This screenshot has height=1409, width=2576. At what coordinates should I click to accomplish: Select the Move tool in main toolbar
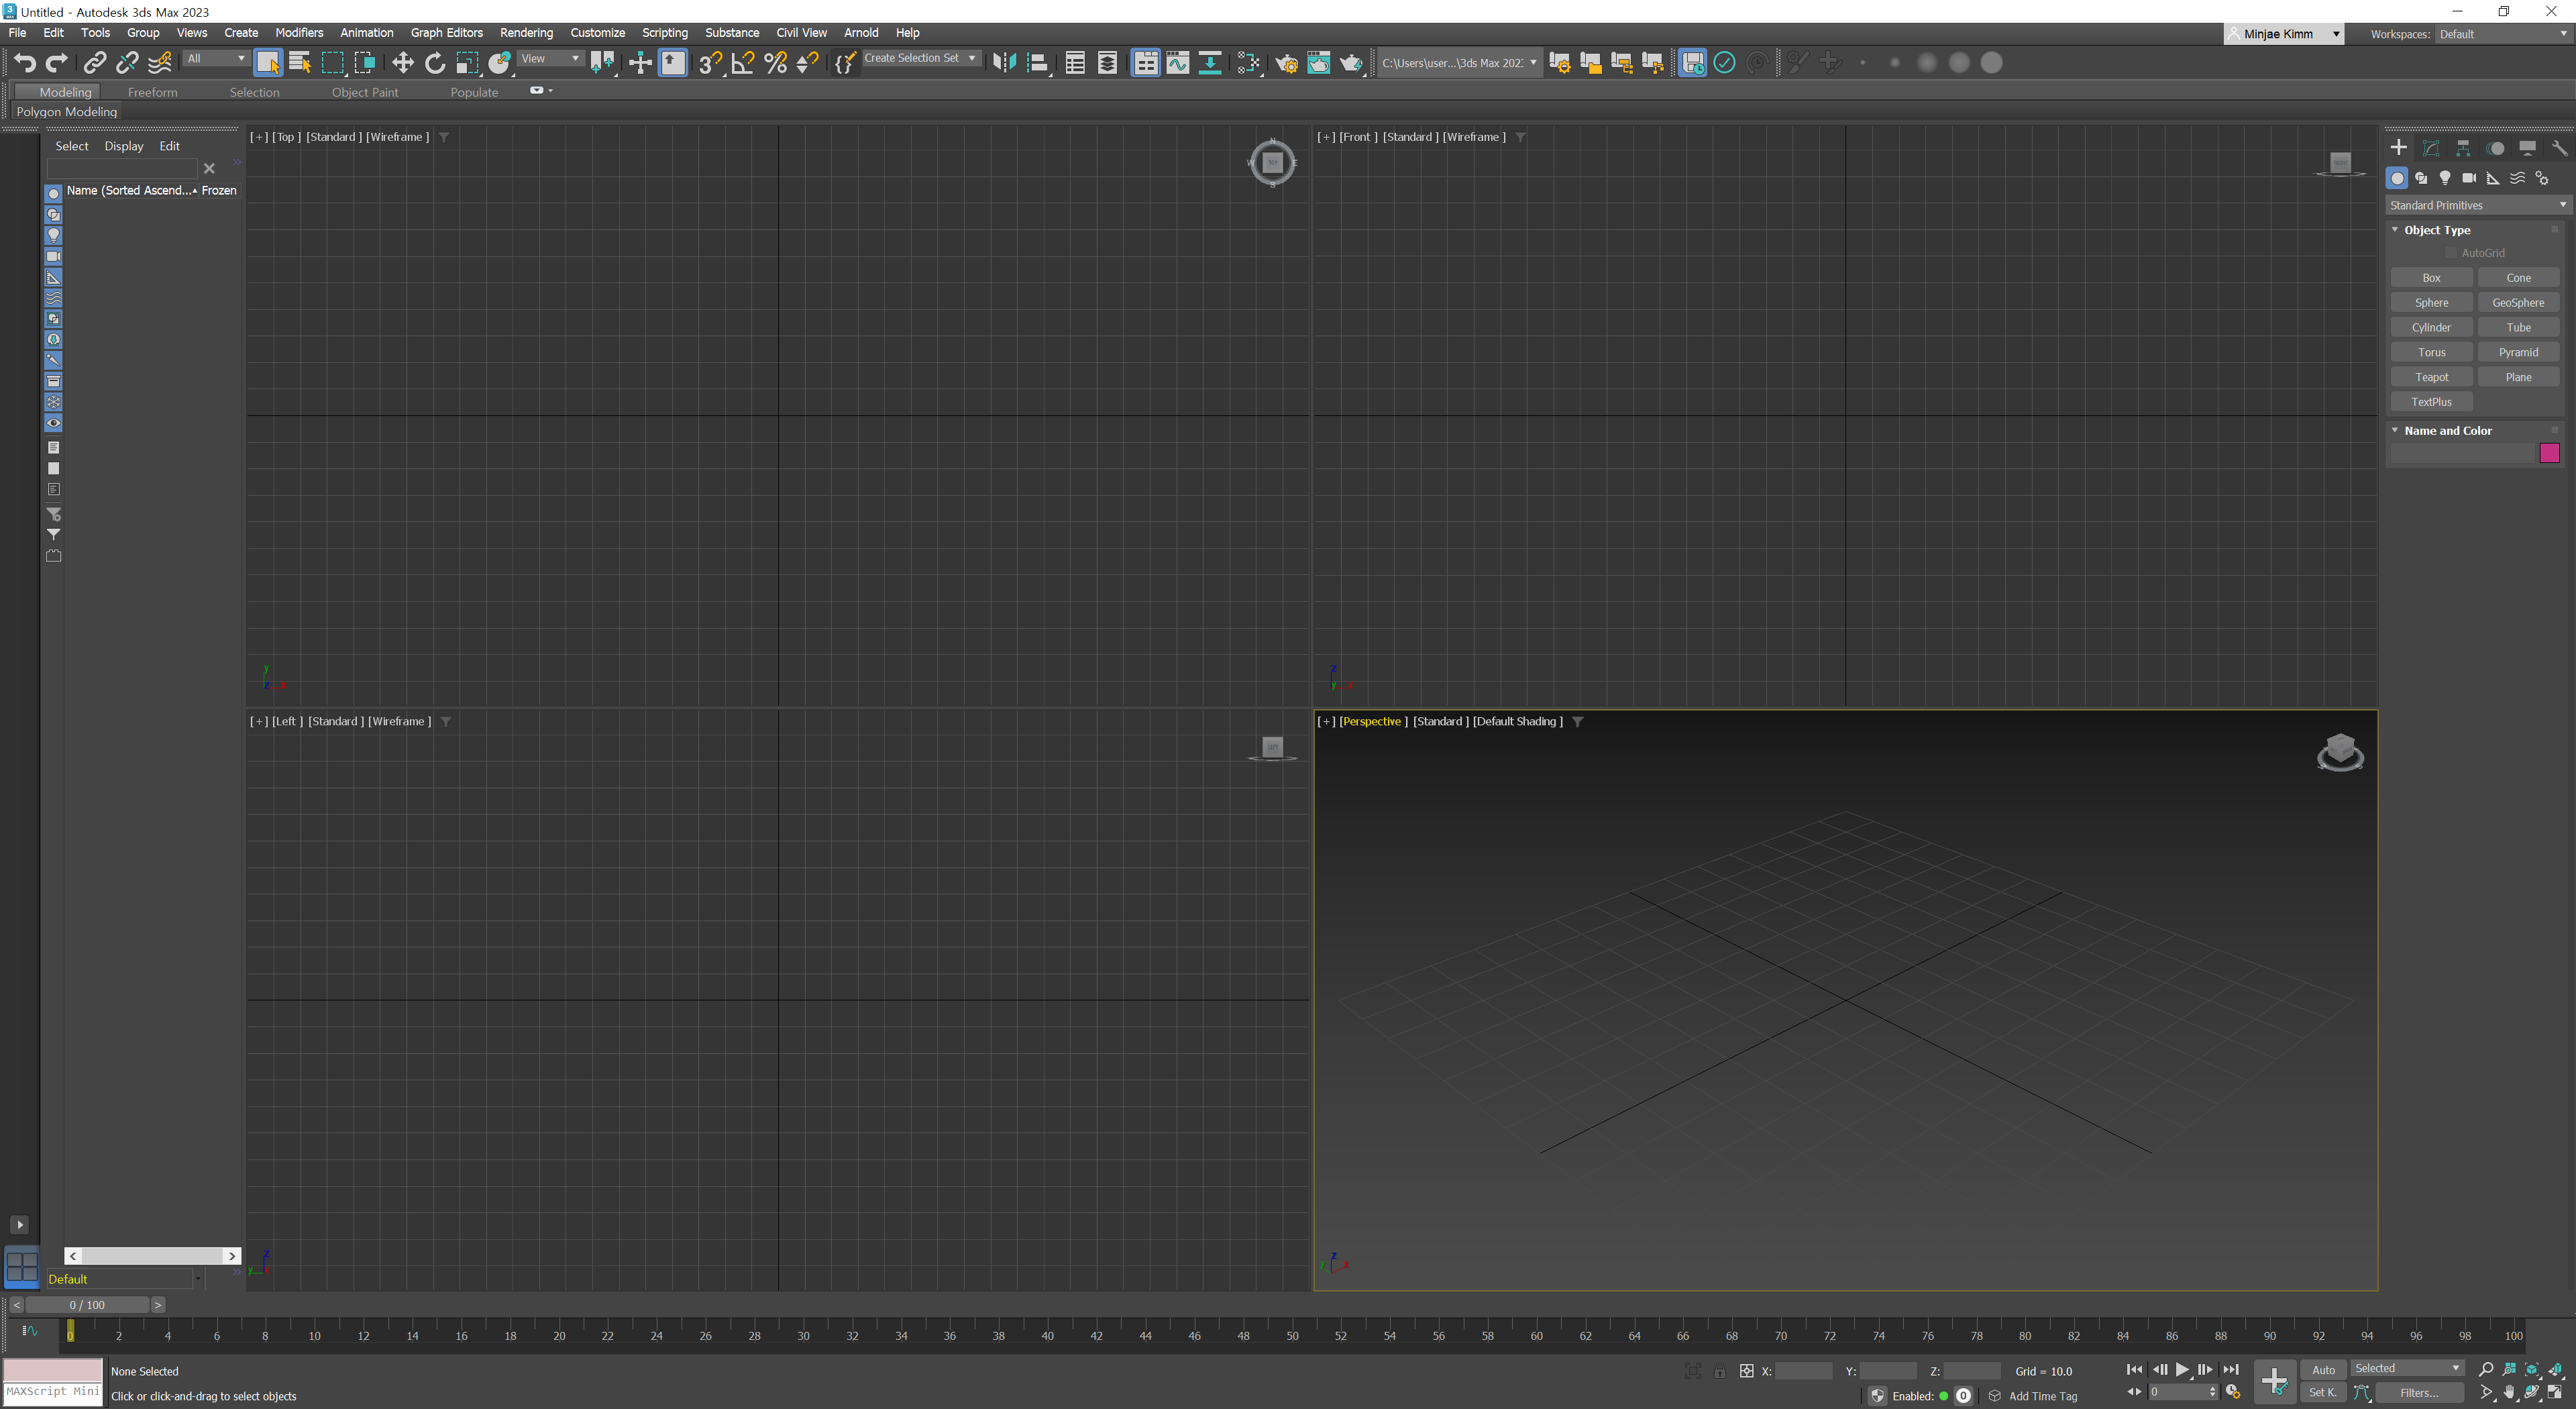[402, 63]
